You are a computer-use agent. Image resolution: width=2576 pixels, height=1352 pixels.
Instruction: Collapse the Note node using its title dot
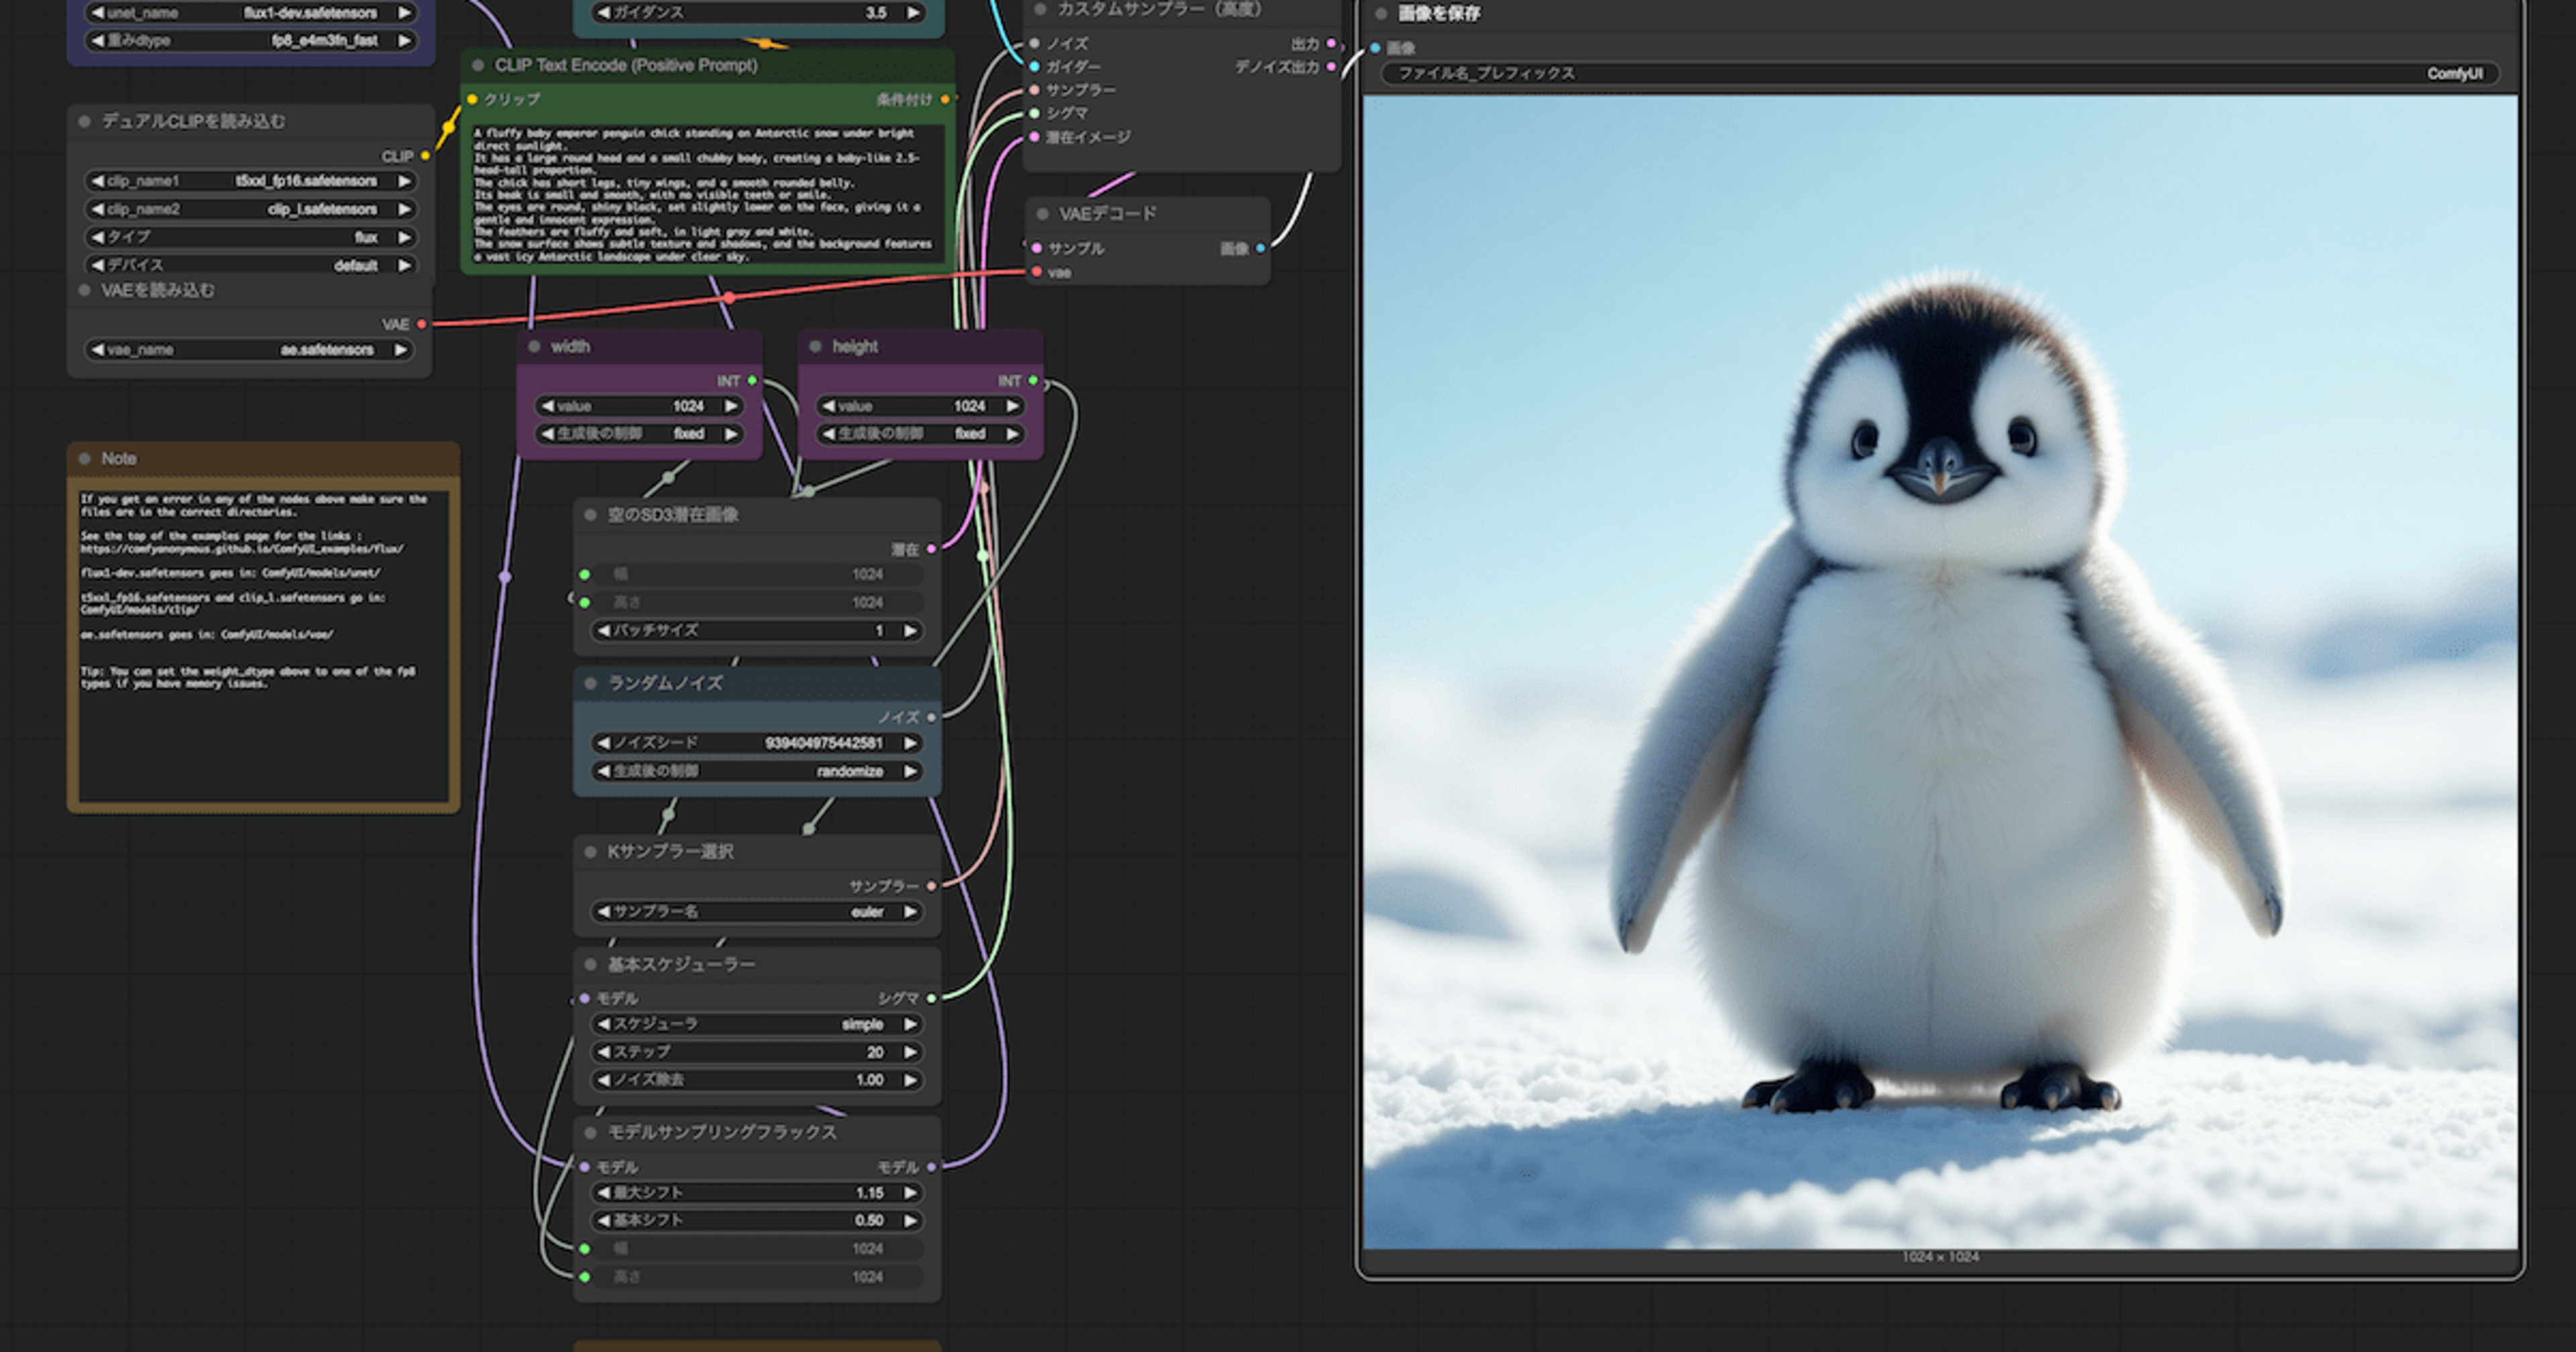pyautogui.click(x=85, y=459)
